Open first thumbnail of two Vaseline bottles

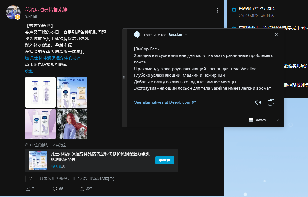40,92
